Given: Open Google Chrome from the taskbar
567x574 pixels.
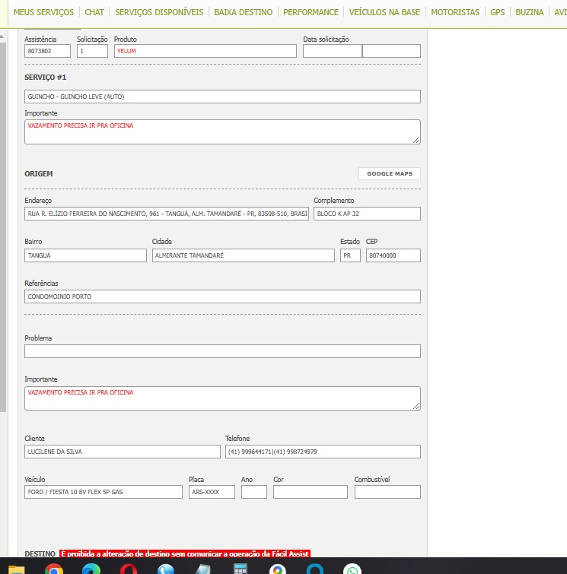Looking at the screenshot, I should tap(54, 569).
